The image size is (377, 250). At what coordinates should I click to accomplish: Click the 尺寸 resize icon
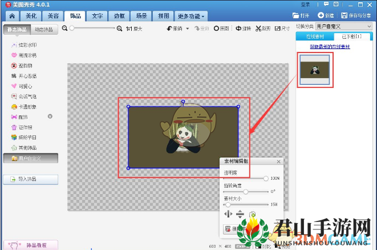[277, 29]
